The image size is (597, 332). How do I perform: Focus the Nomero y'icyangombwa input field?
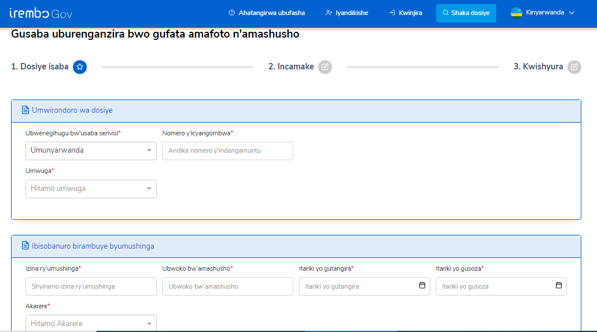coord(227,150)
